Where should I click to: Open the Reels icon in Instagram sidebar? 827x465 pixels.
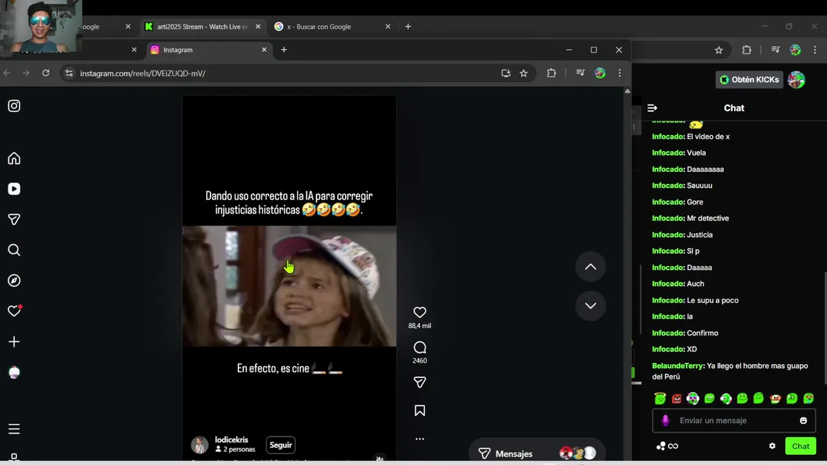tap(14, 189)
